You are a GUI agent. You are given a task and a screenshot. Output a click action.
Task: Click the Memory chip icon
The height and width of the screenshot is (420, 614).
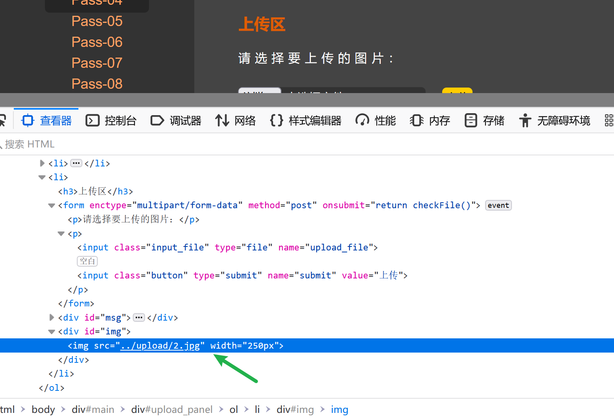(417, 120)
